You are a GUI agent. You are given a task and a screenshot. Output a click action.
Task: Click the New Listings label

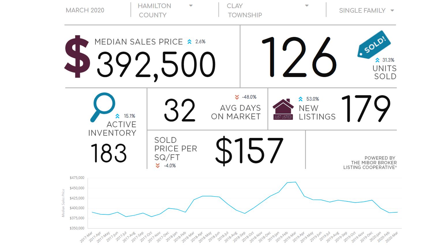click(x=317, y=113)
